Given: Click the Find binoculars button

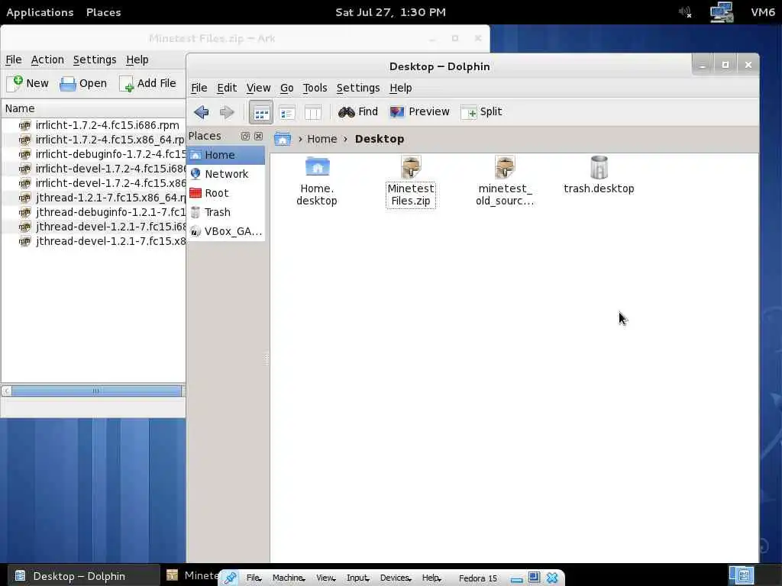Looking at the screenshot, I should tap(358, 111).
